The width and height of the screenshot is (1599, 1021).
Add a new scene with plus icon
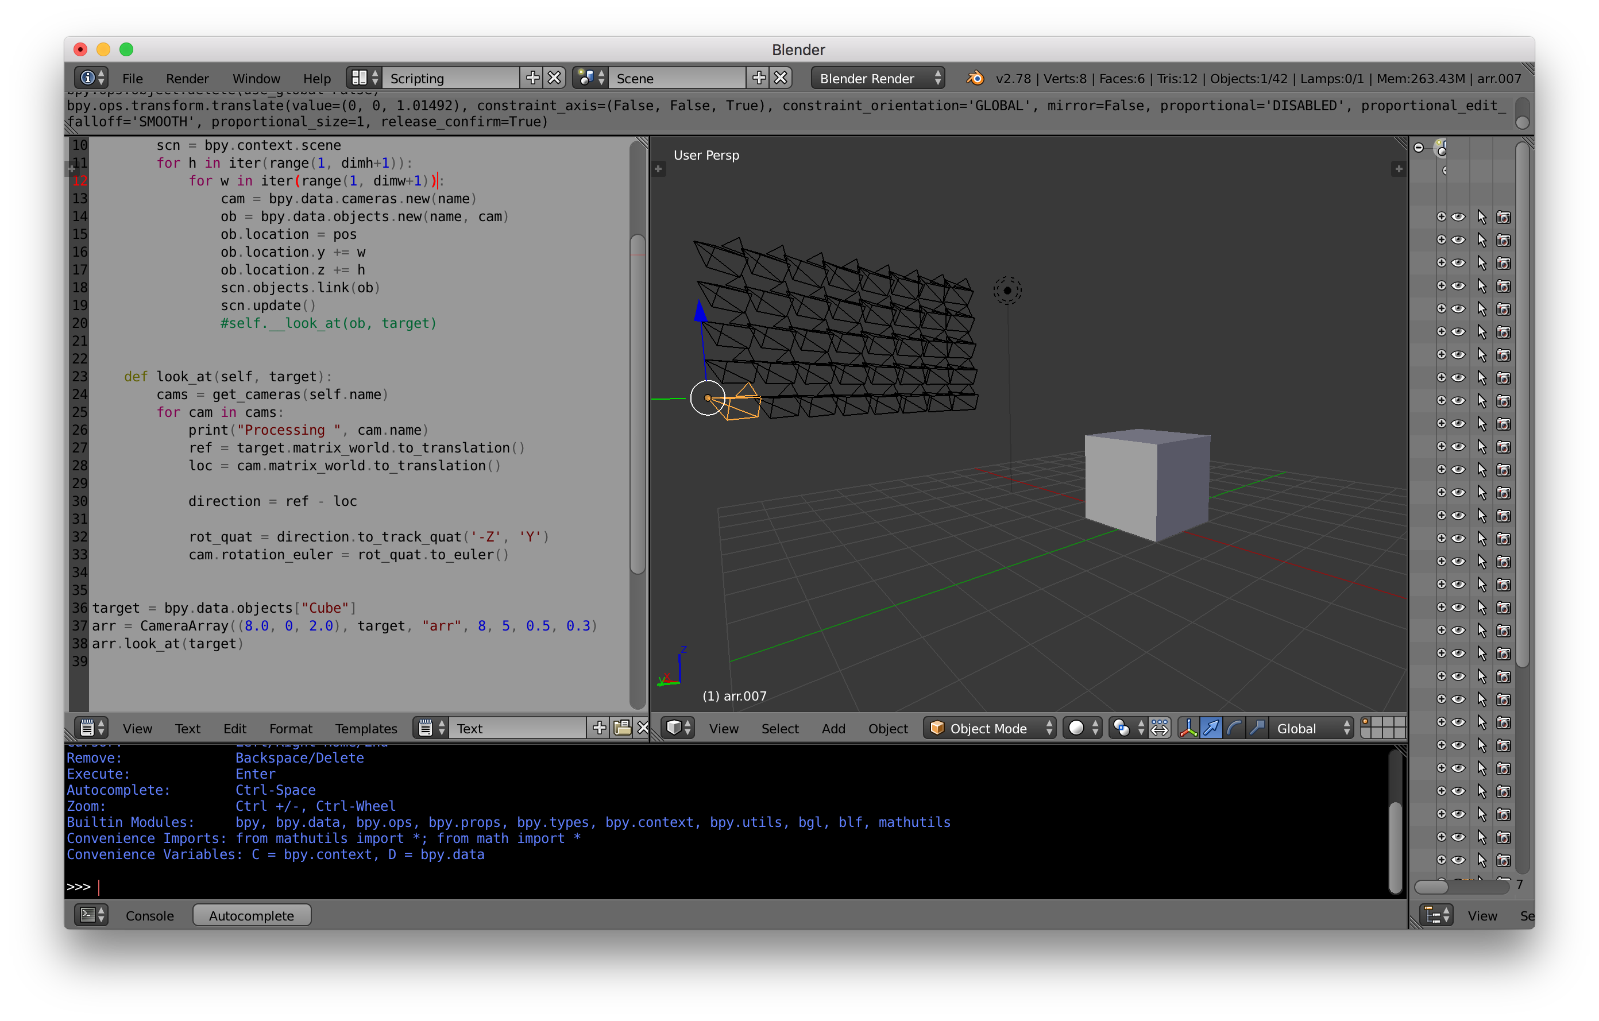pos(758,78)
